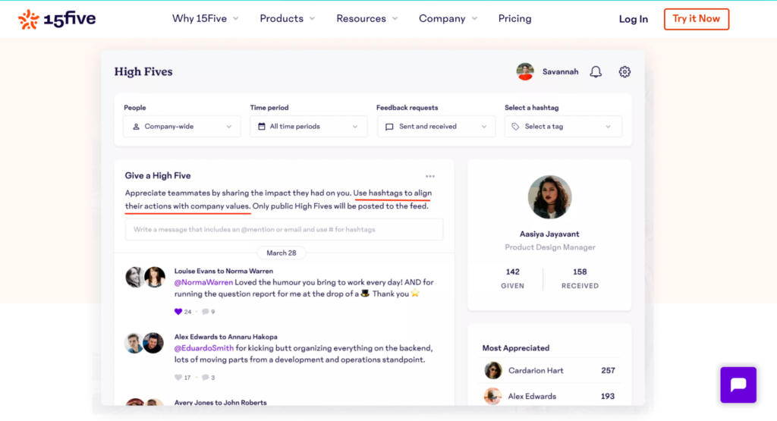
Task: Click the 142 Given stat
Action: click(512, 278)
